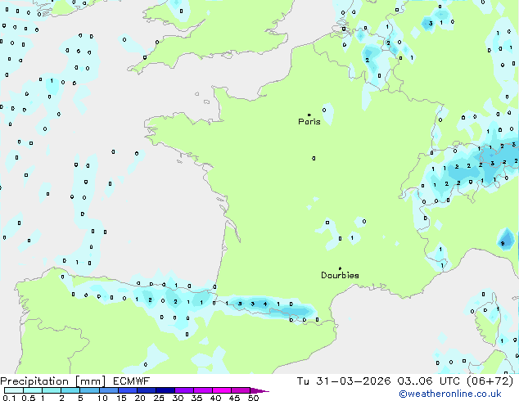
Task: Click the Dourbies dot marker
Action: tap(340, 268)
